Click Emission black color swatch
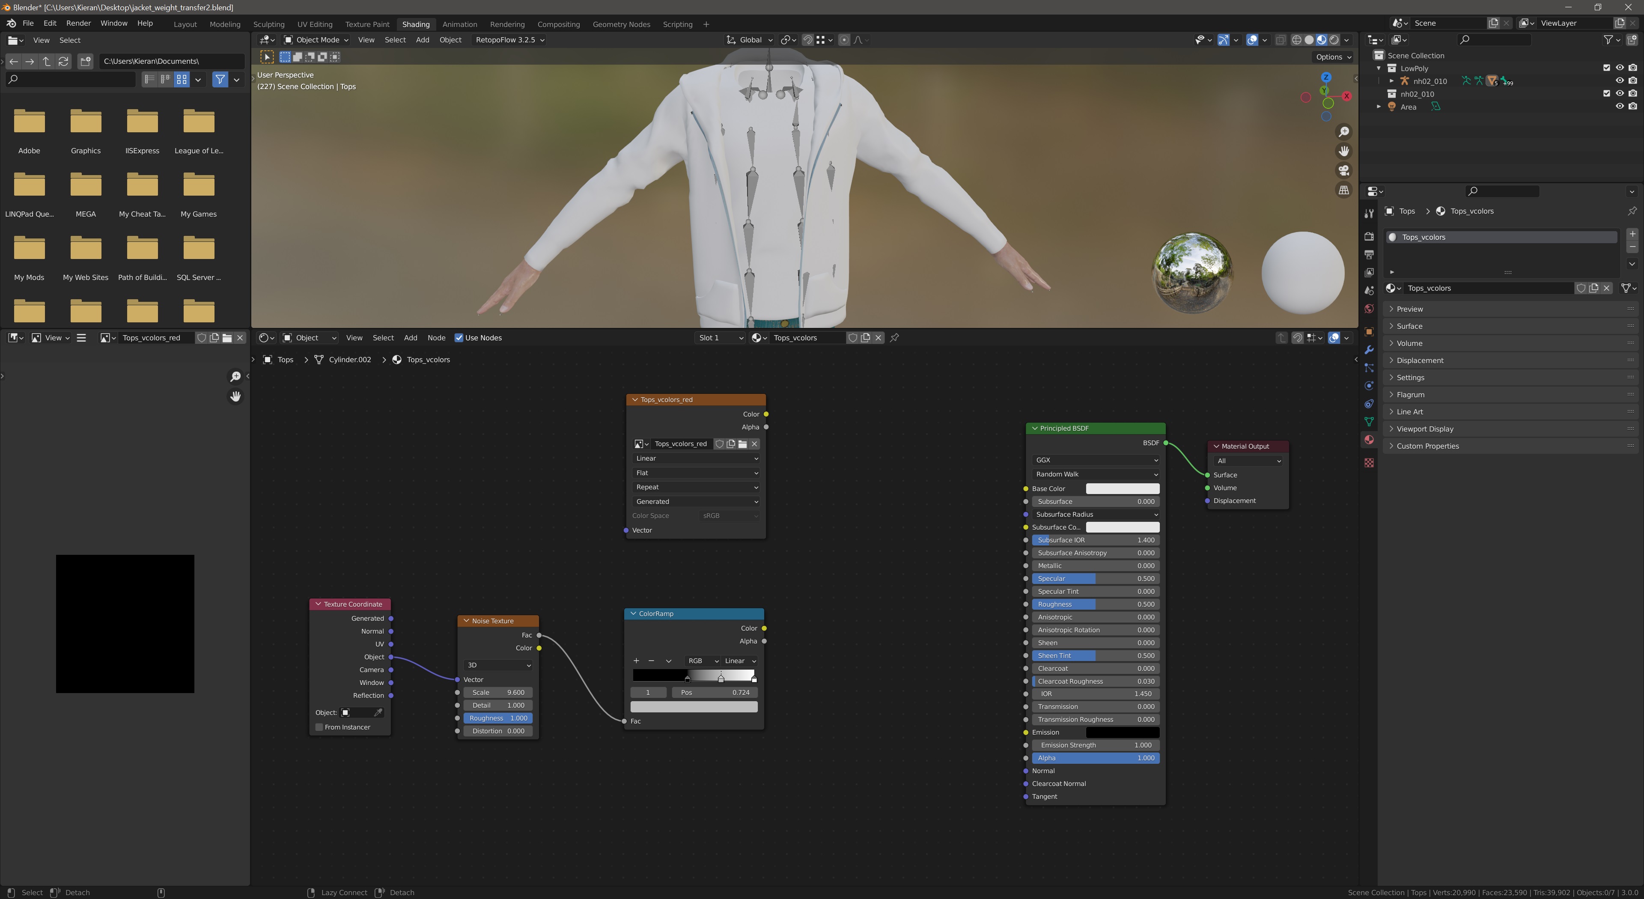The width and height of the screenshot is (1644, 899). (1123, 732)
